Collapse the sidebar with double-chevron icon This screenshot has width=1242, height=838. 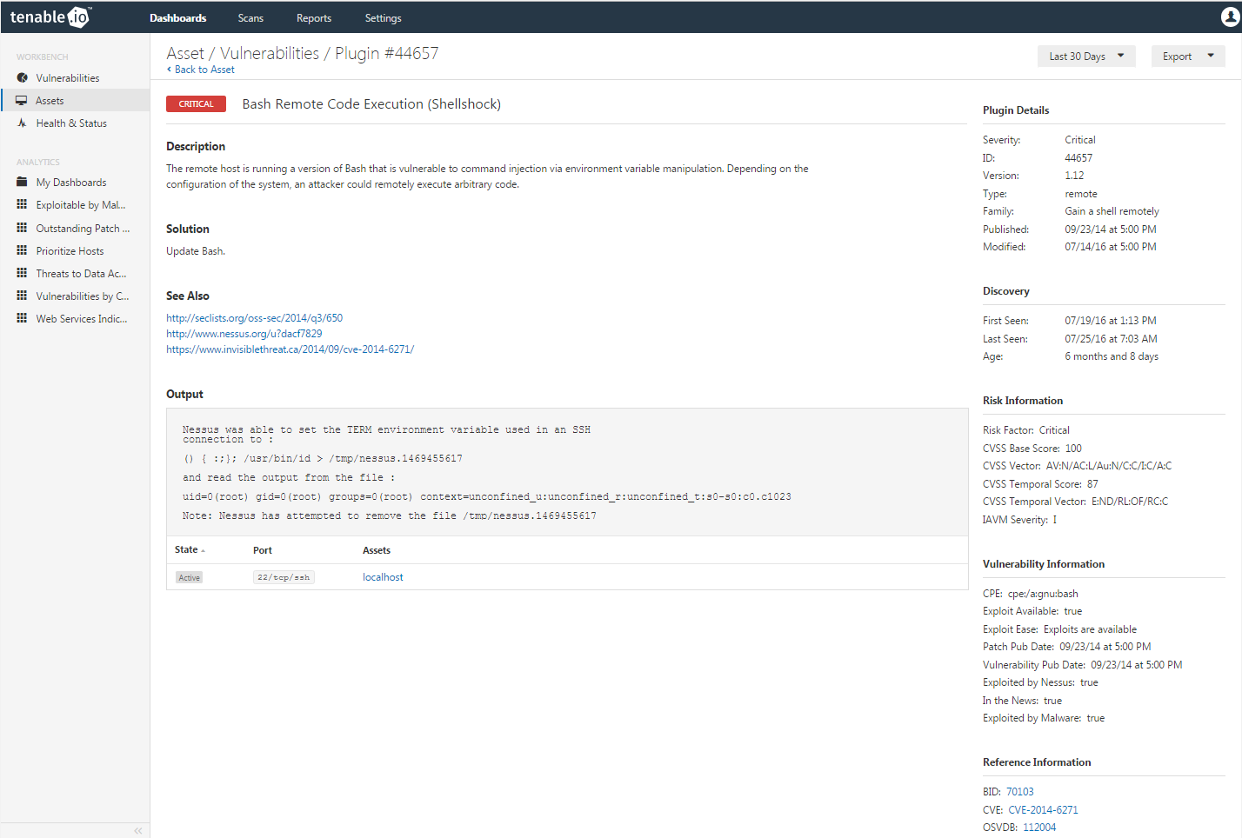click(x=137, y=831)
